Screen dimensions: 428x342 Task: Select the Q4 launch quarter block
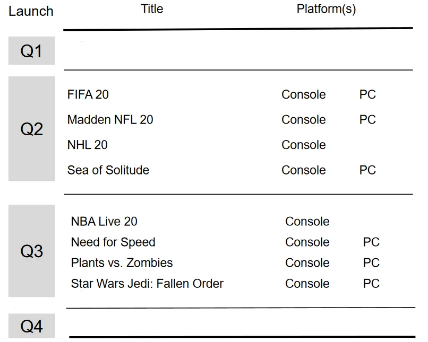coord(31,326)
